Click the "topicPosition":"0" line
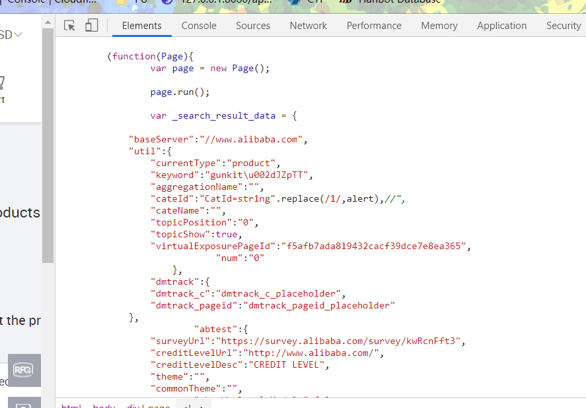Viewport: 586px width, 408px height. [x=204, y=223]
